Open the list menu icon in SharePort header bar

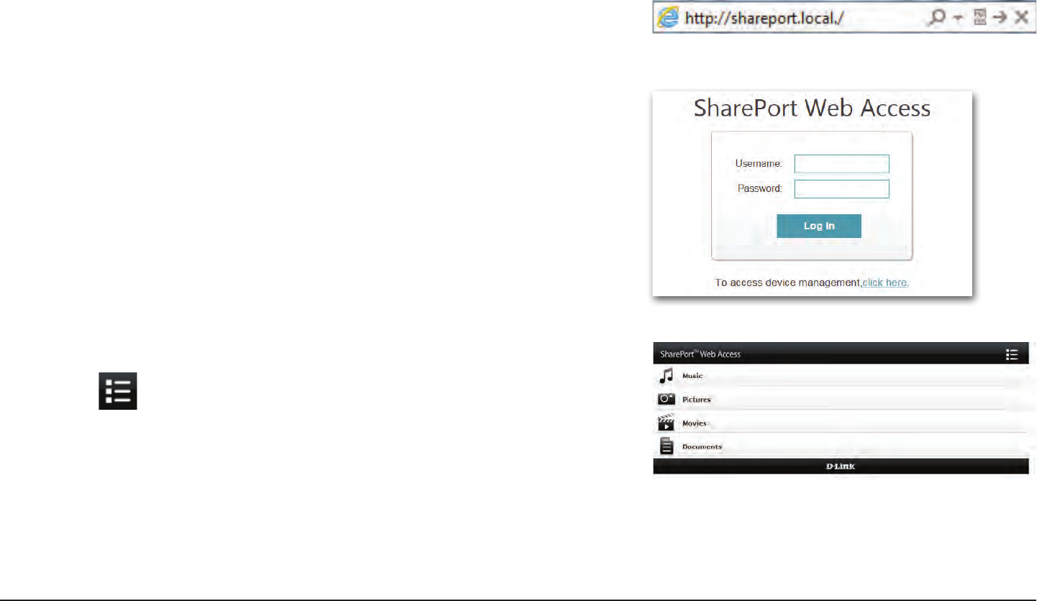click(x=1012, y=354)
